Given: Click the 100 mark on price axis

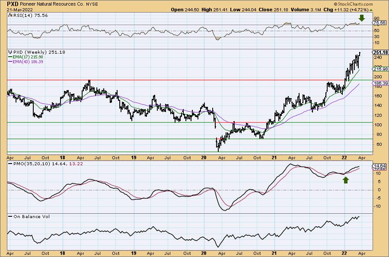Looking at the screenshot, I should point(377,125).
